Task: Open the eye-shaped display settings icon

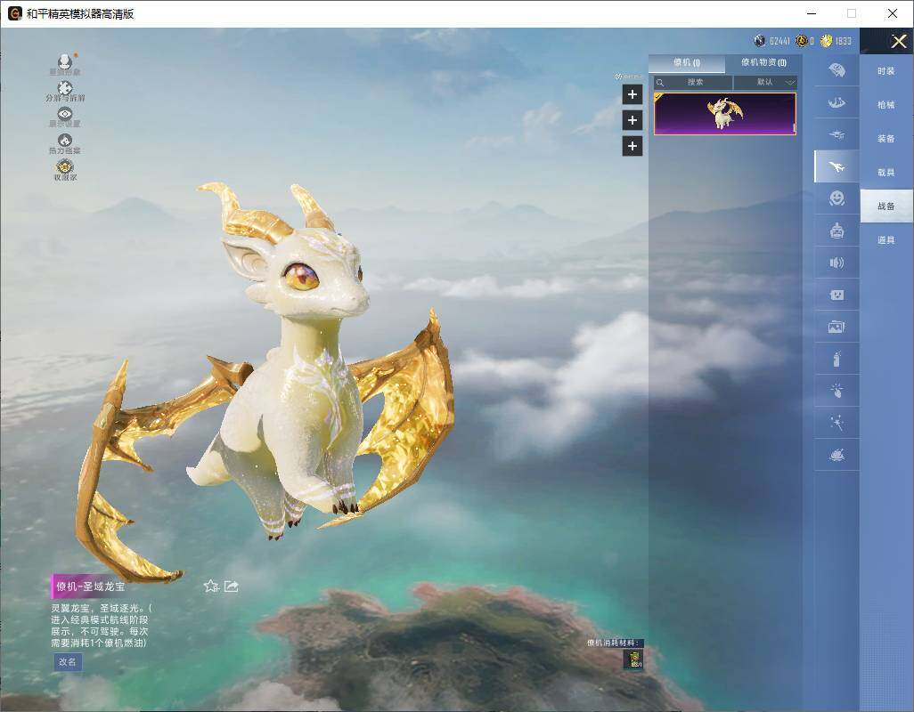Action: coord(65,114)
